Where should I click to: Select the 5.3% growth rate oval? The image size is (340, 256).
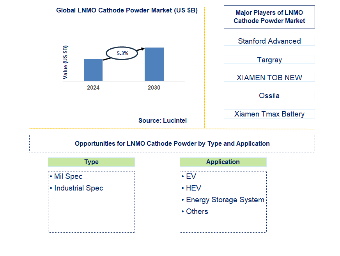click(122, 53)
